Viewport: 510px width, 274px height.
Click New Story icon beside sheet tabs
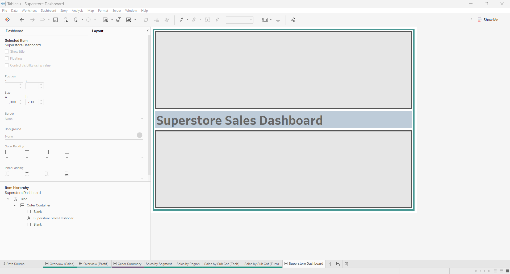(x=347, y=264)
